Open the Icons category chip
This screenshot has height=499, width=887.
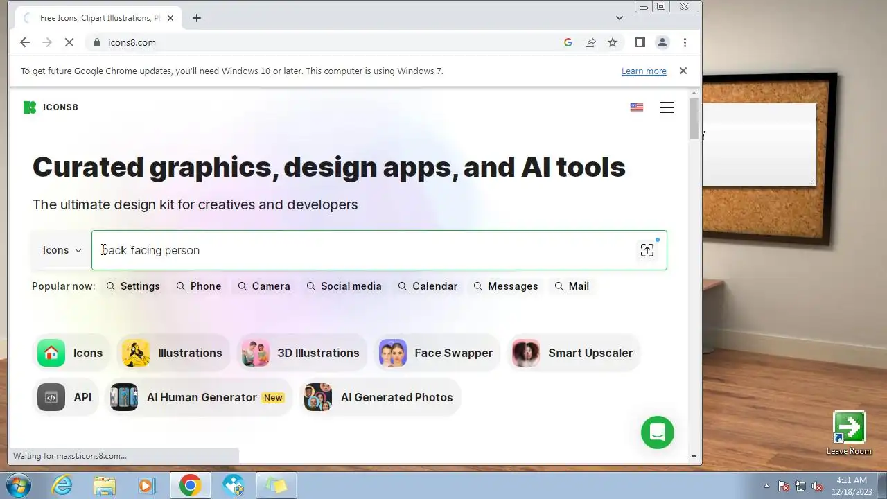[x=71, y=353]
